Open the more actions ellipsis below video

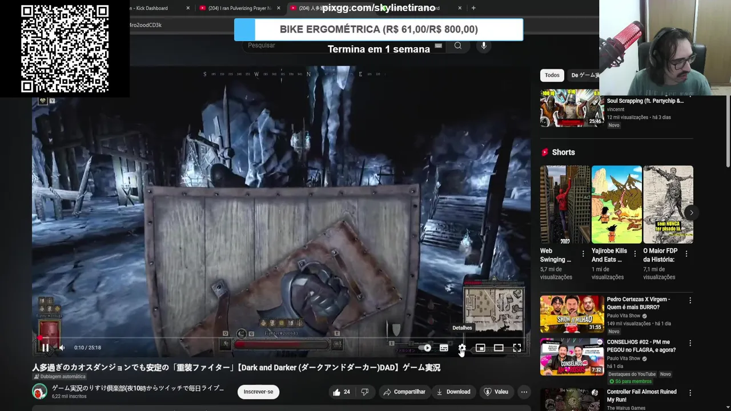524,392
